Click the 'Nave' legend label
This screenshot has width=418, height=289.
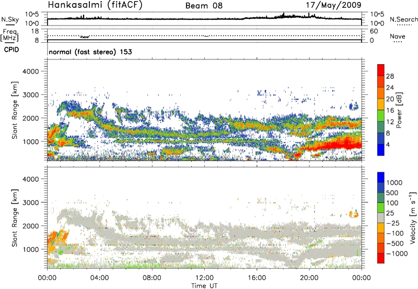pos(398,36)
